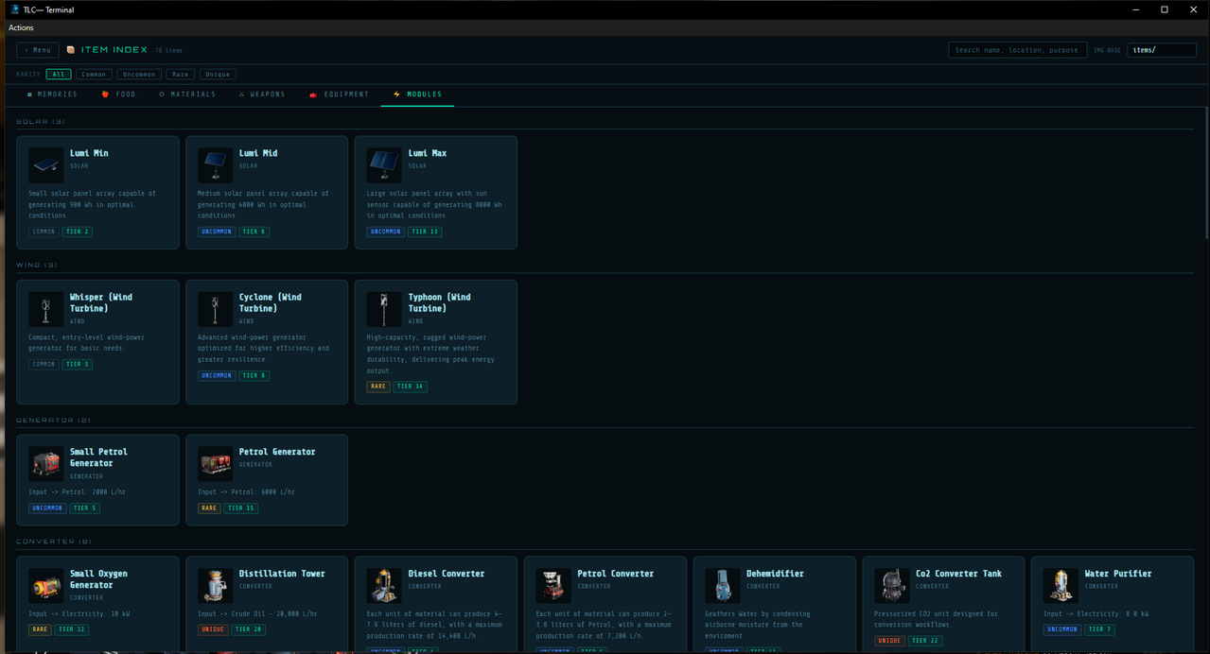Select the Diesel Converter icon
1210x654 pixels.
(x=384, y=586)
